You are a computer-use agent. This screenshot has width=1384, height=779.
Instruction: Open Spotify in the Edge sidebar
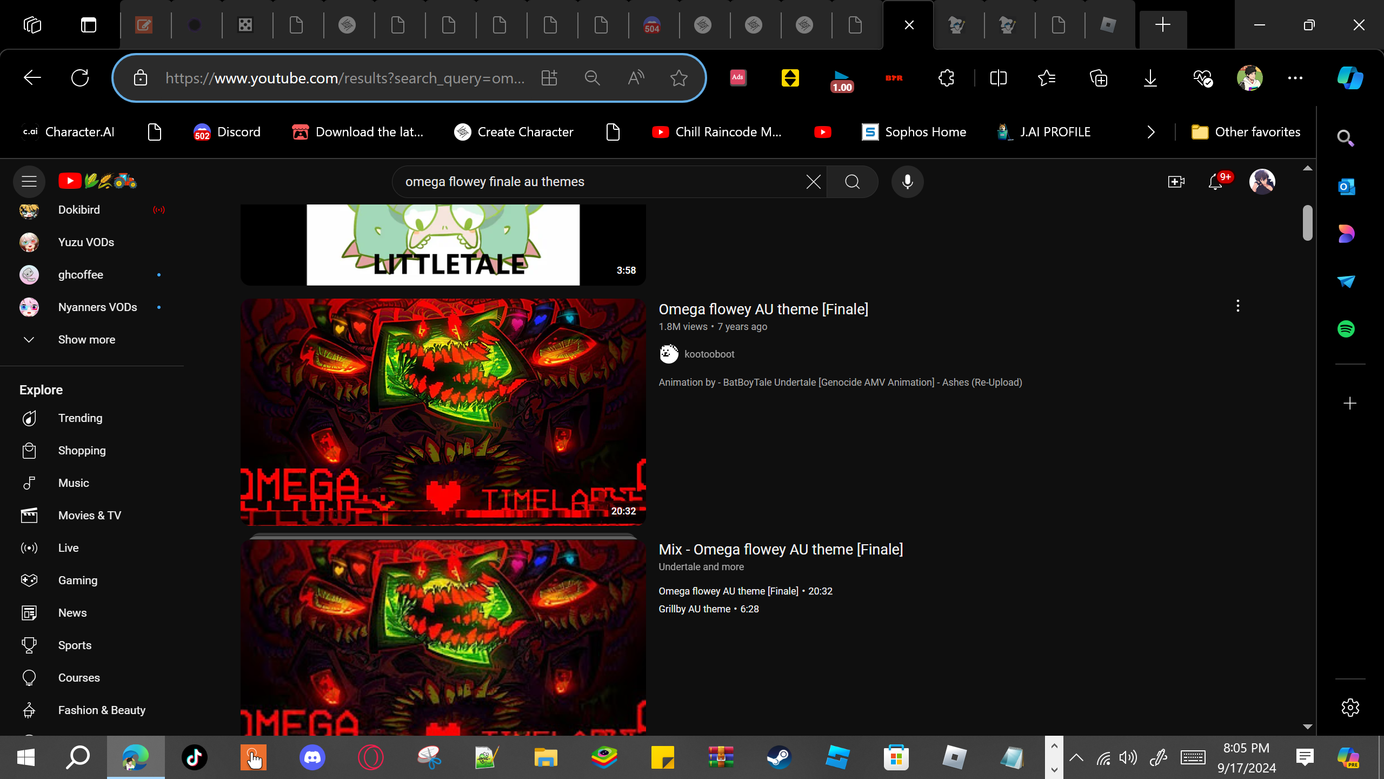(1346, 329)
